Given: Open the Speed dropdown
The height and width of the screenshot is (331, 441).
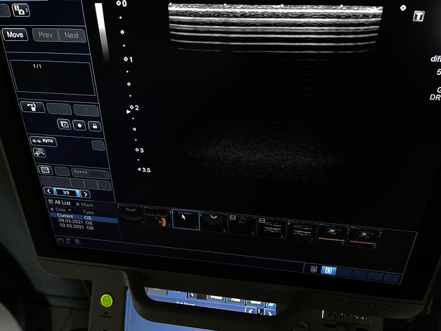Looking at the screenshot, I should coord(89,172).
